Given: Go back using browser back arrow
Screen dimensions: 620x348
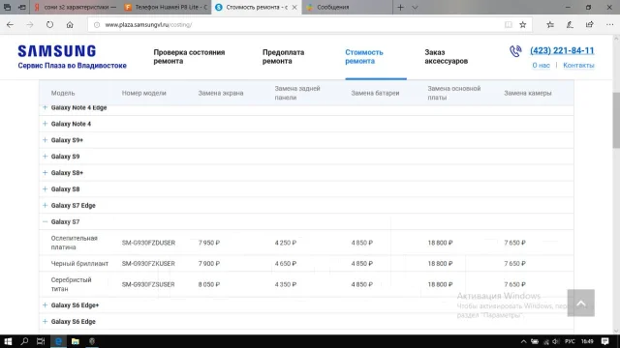Looking at the screenshot, I should click(x=10, y=24).
